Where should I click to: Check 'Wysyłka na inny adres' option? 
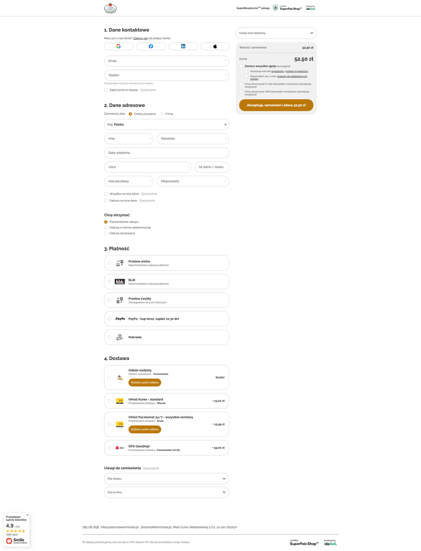pyautogui.click(x=106, y=193)
